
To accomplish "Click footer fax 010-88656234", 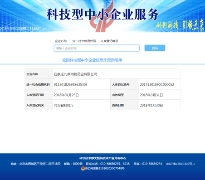I will pyautogui.click(x=152, y=164).
